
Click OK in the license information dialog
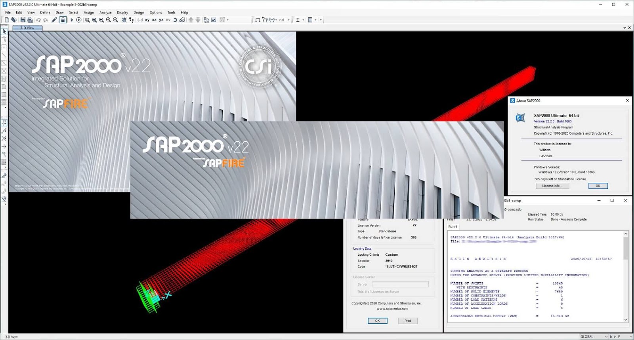coord(377,321)
